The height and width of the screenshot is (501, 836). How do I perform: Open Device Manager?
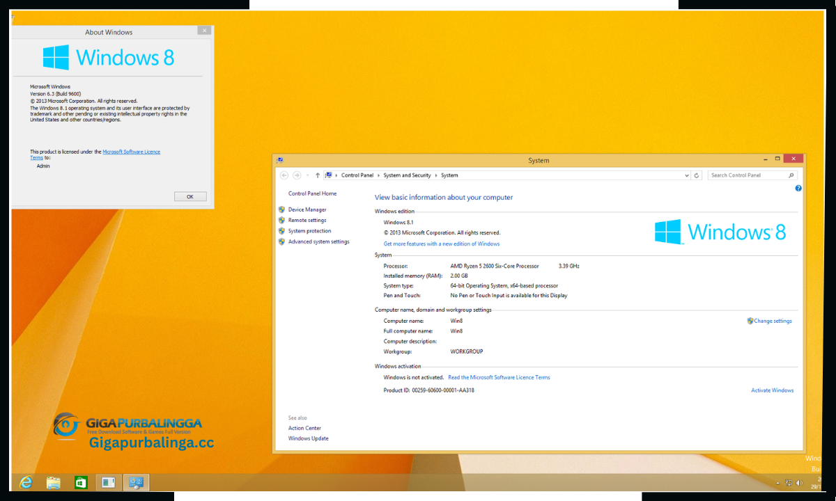tap(307, 209)
